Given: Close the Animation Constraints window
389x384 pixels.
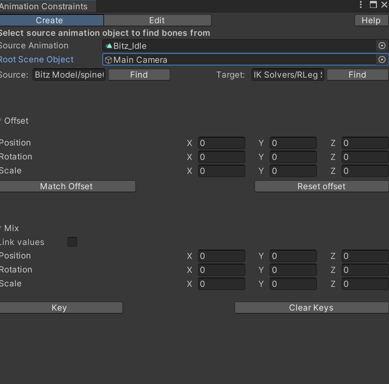Looking at the screenshot, I should [384, 5].
